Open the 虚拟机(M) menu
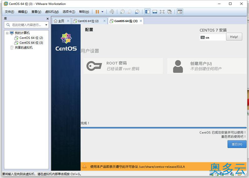Image resolution: width=249 pixels, height=178 pixels. (x=52, y=12)
